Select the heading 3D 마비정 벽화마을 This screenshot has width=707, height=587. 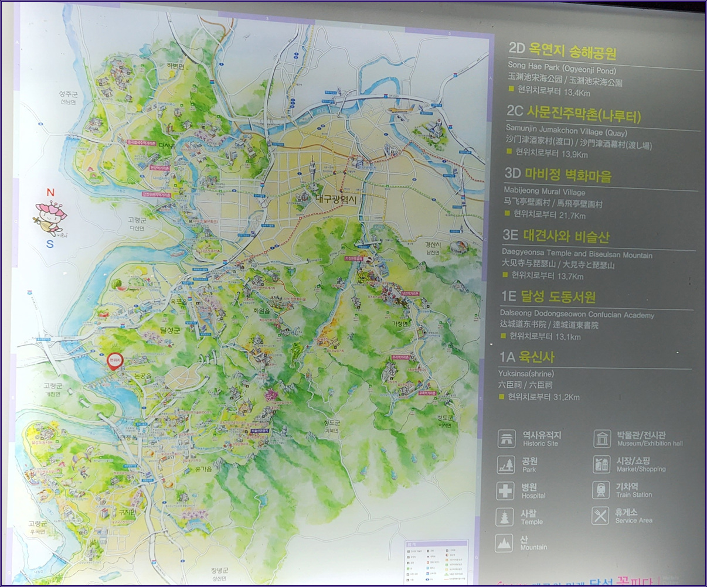point(558,175)
